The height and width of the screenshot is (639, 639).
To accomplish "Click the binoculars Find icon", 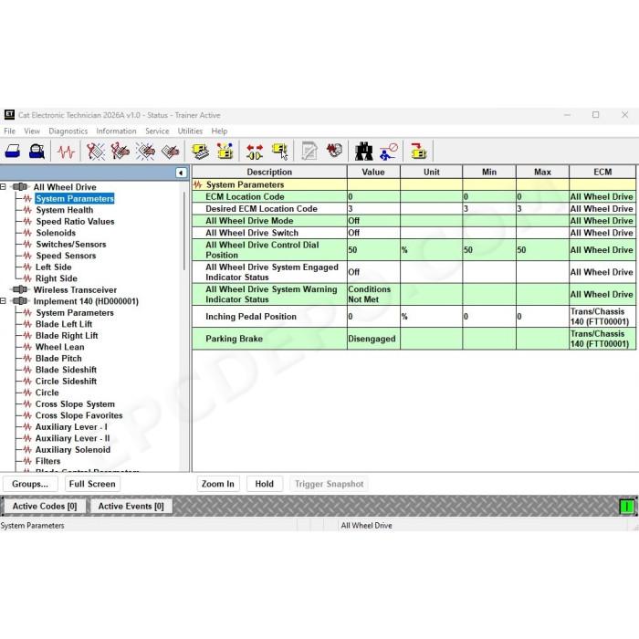I will click(x=363, y=152).
